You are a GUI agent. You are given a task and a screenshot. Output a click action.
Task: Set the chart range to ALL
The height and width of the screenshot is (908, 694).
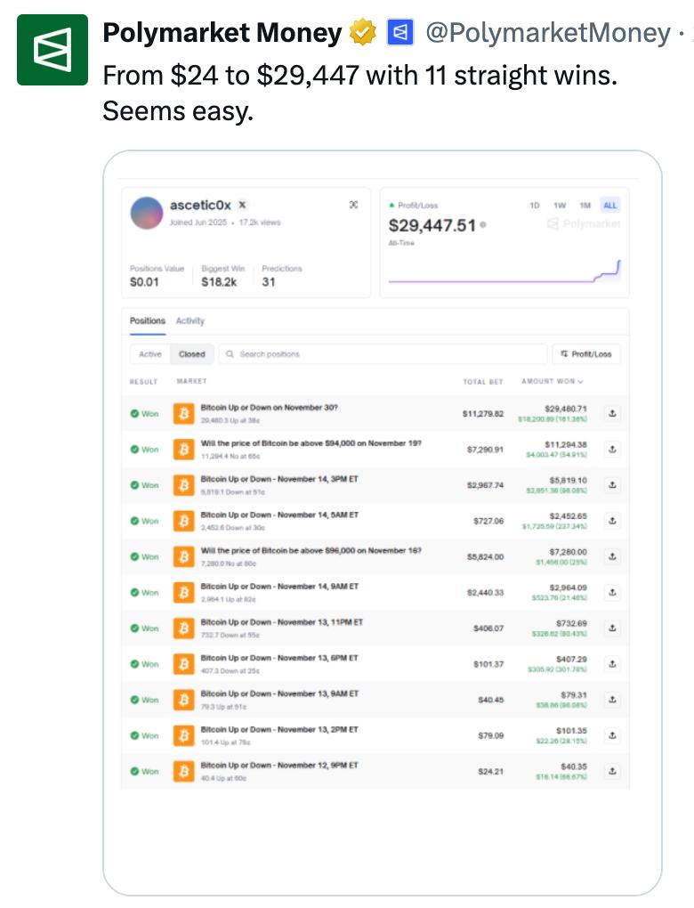point(609,206)
